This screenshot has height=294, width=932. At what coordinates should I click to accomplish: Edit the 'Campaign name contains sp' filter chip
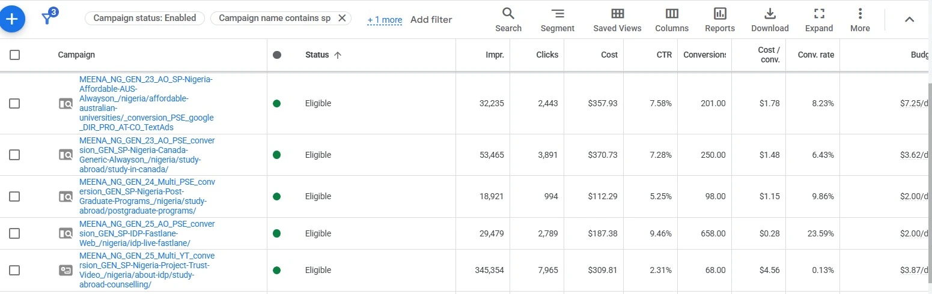click(x=275, y=18)
